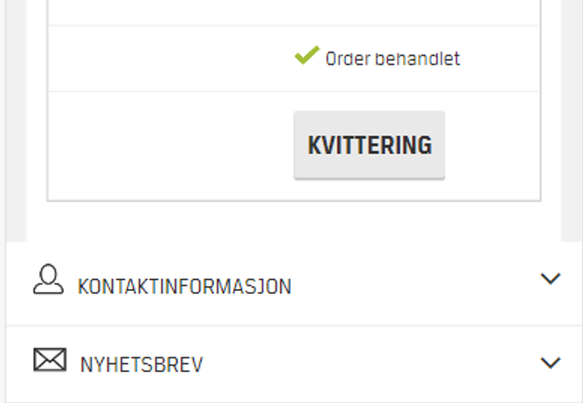This screenshot has width=583, height=403.
Task: Open the NYHETSBREV section label
Action: [x=140, y=366]
